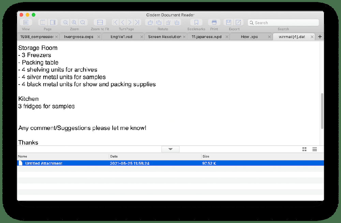341x223 pixels.
Task: Close the How .xps tab
Action: coord(269,37)
